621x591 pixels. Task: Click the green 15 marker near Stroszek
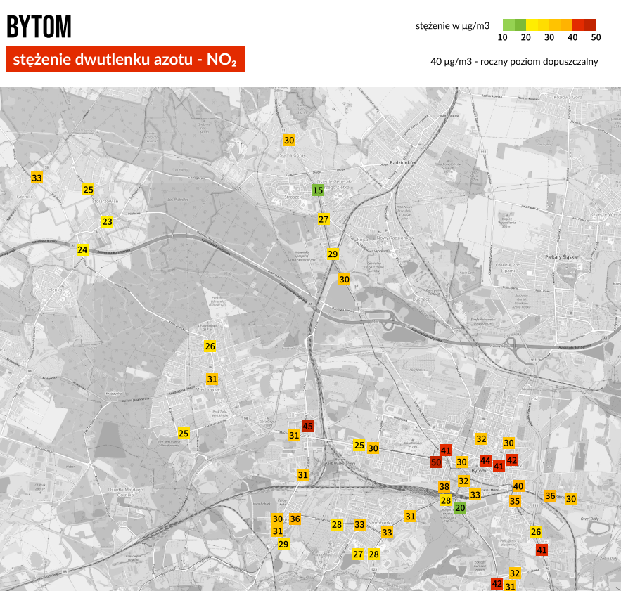(318, 190)
